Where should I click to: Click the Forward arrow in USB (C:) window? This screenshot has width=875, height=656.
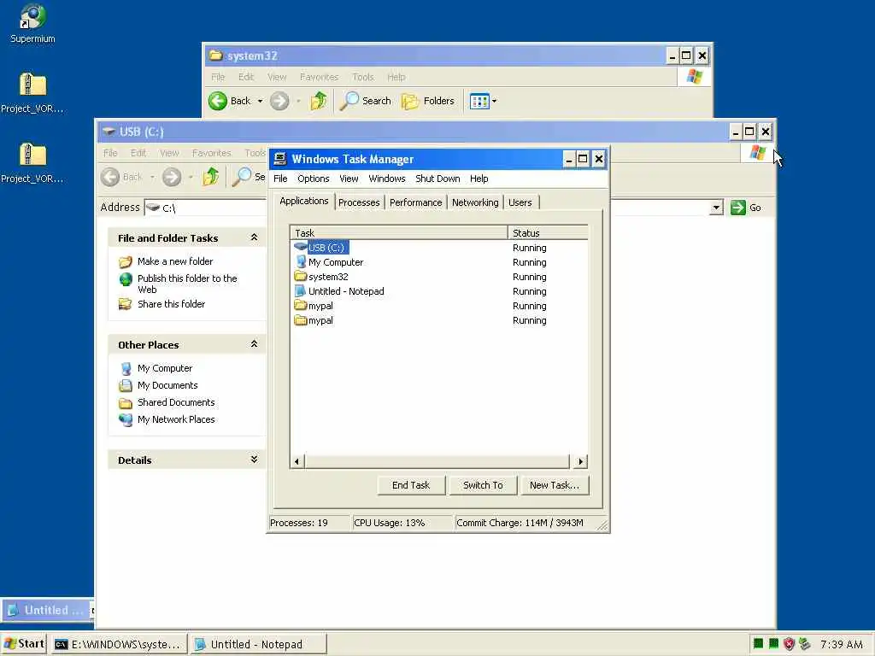click(171, 177)
